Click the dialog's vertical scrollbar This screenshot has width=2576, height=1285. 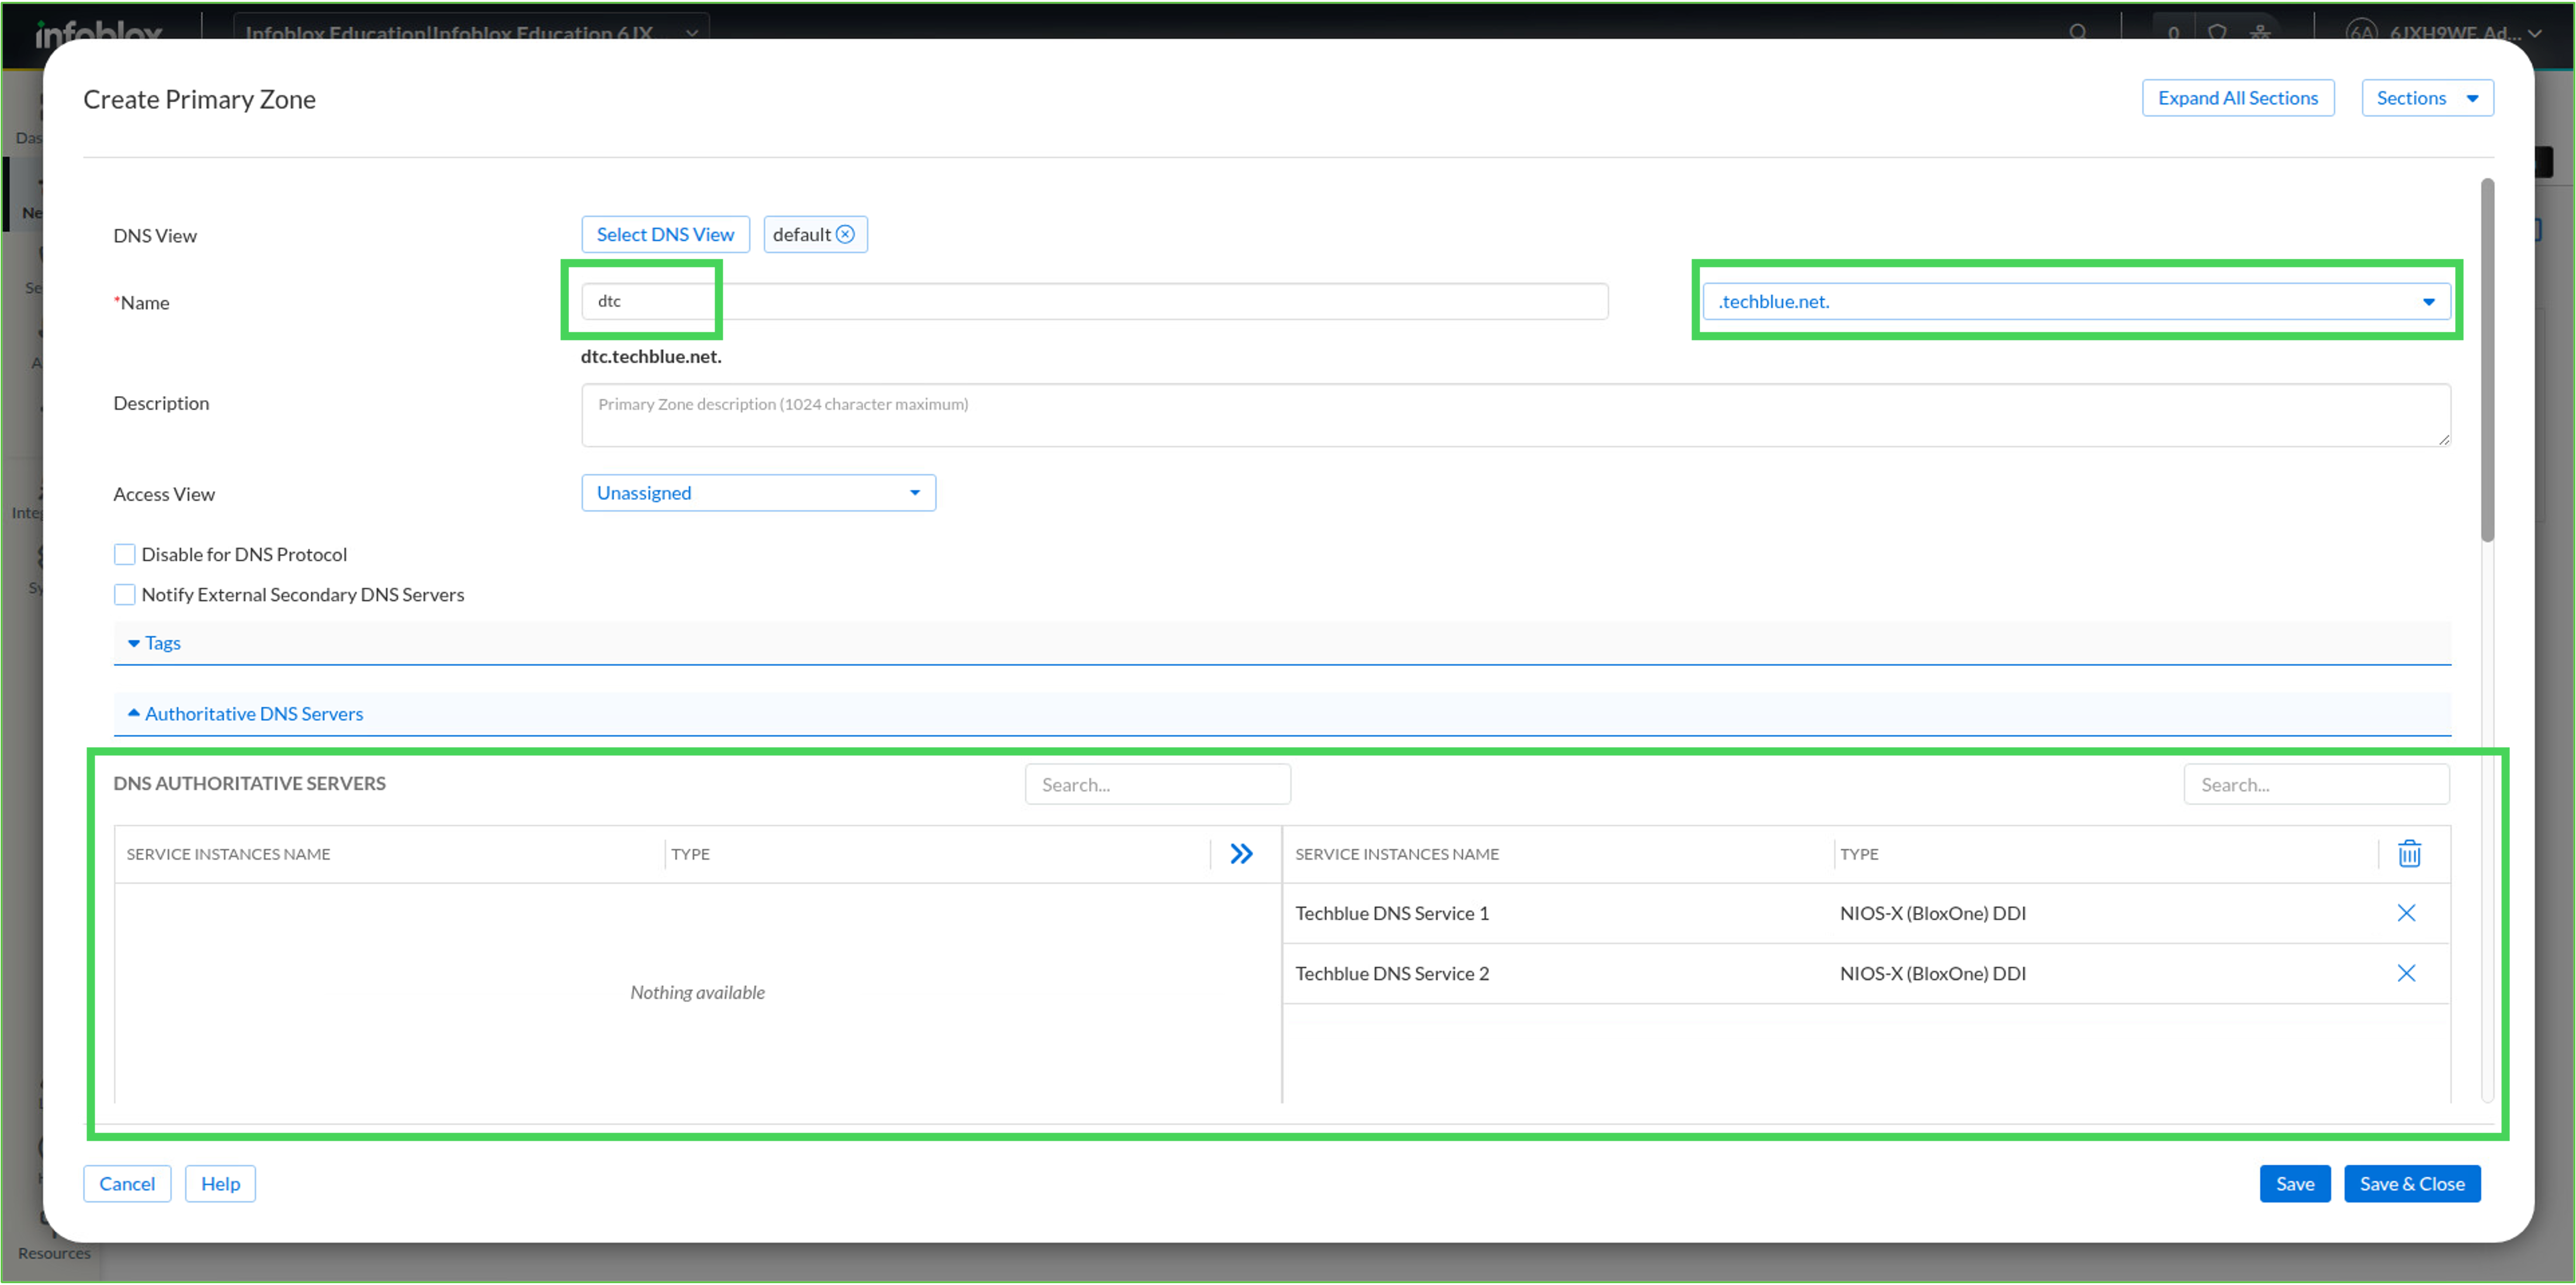click(2487, 360)
